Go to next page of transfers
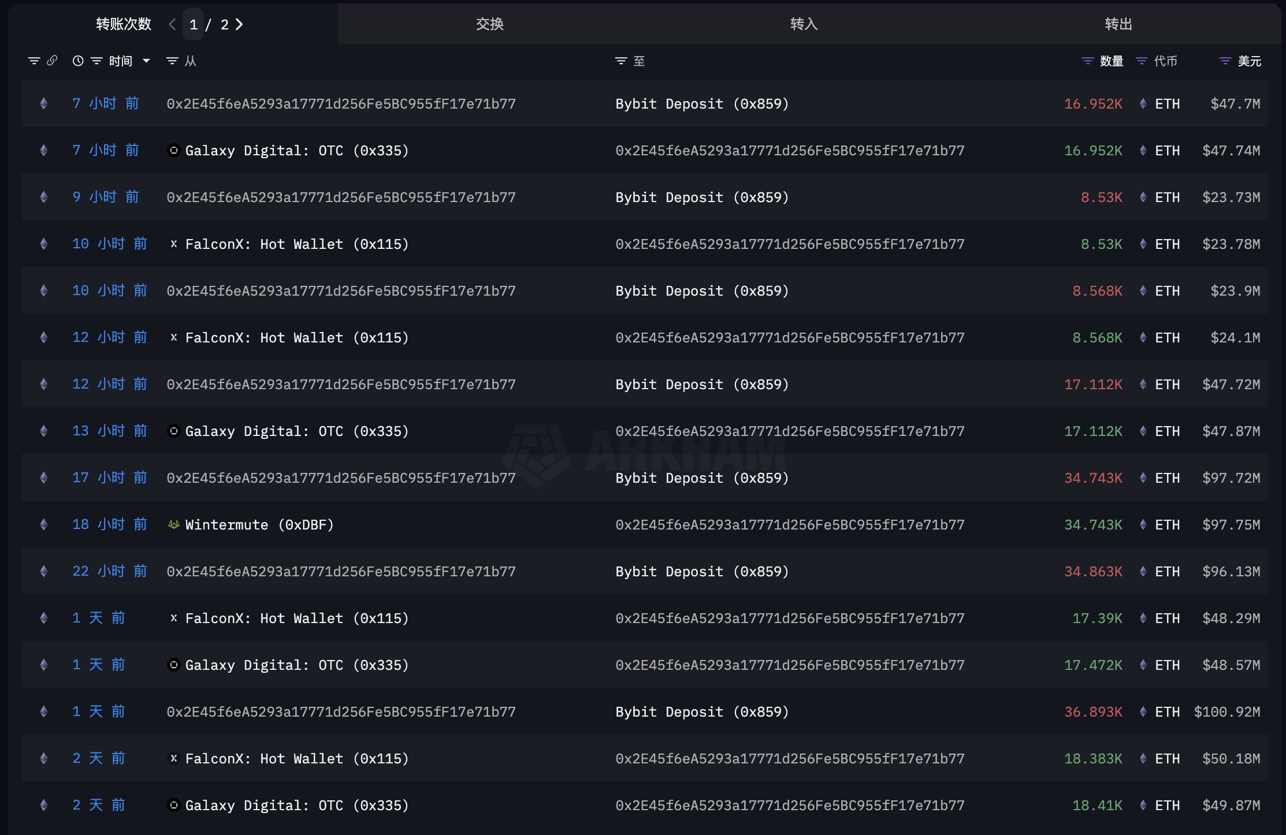The width and height of the screenshot is (1286, 835). tap(239, 24)
